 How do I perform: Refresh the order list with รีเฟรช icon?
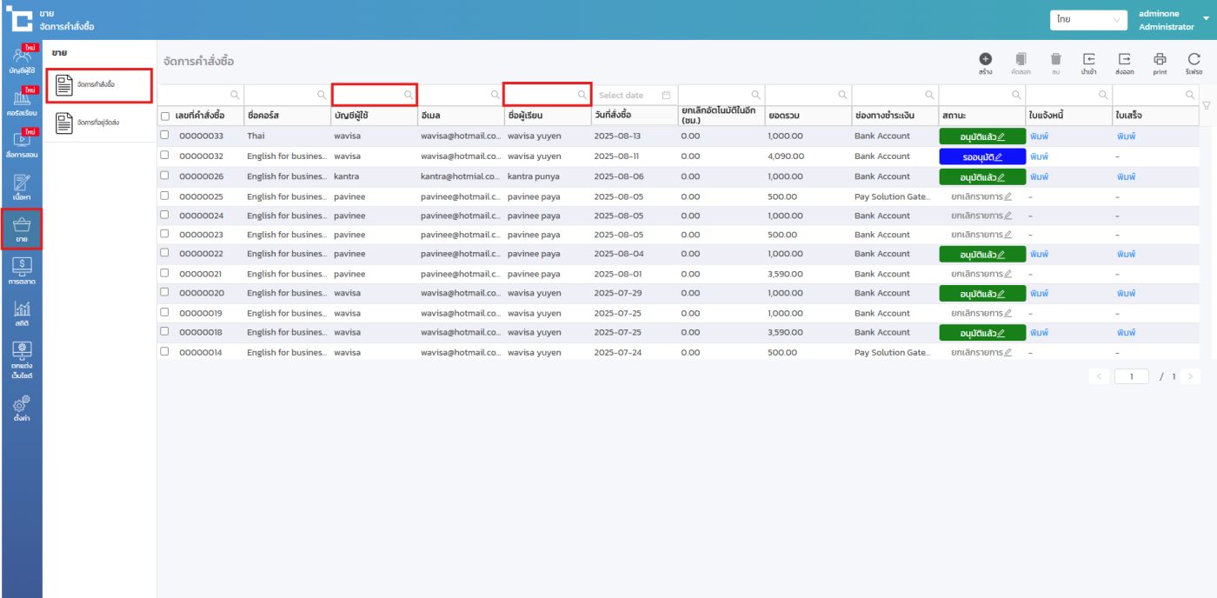1194,59
